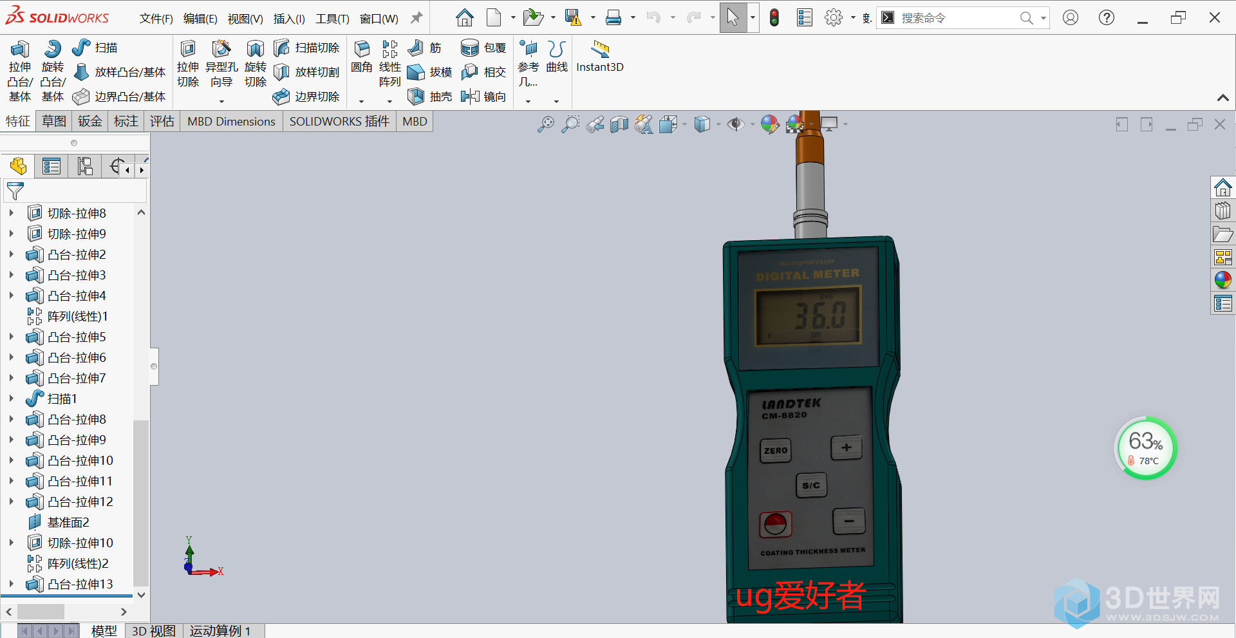Select the Intersect (相交) tool
1236x638 pixels.
pos(483,72)
